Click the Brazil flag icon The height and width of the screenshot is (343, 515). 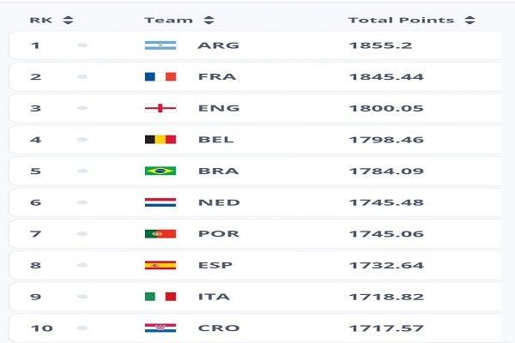point(161,171)
